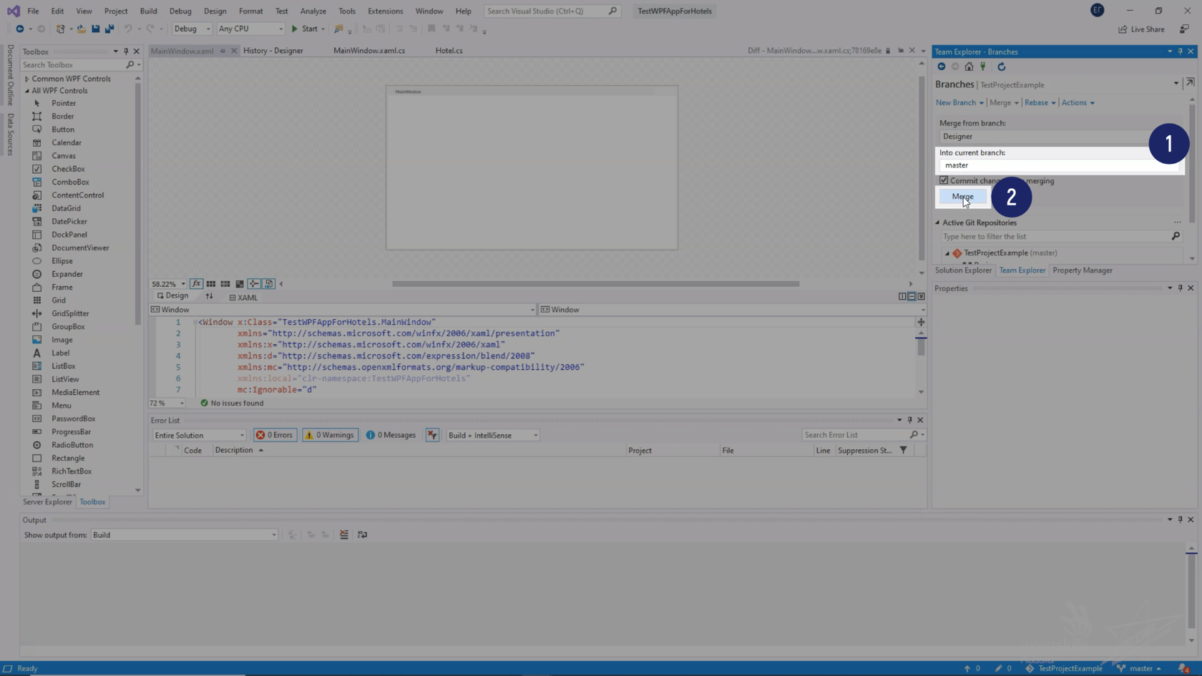Toggle snap to gridlines in designer

(x=225, y=284)
